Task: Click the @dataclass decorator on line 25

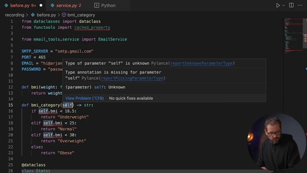Action: (34, 165)
